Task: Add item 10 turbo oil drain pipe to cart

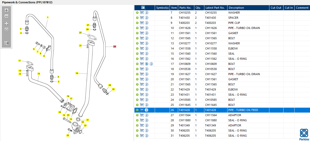Action: 142,28
